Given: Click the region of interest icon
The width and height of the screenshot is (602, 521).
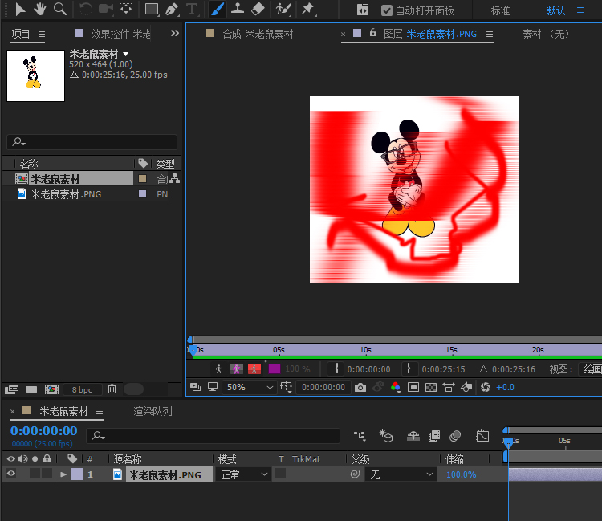Looking at the screenshot, I should [413, 388].
